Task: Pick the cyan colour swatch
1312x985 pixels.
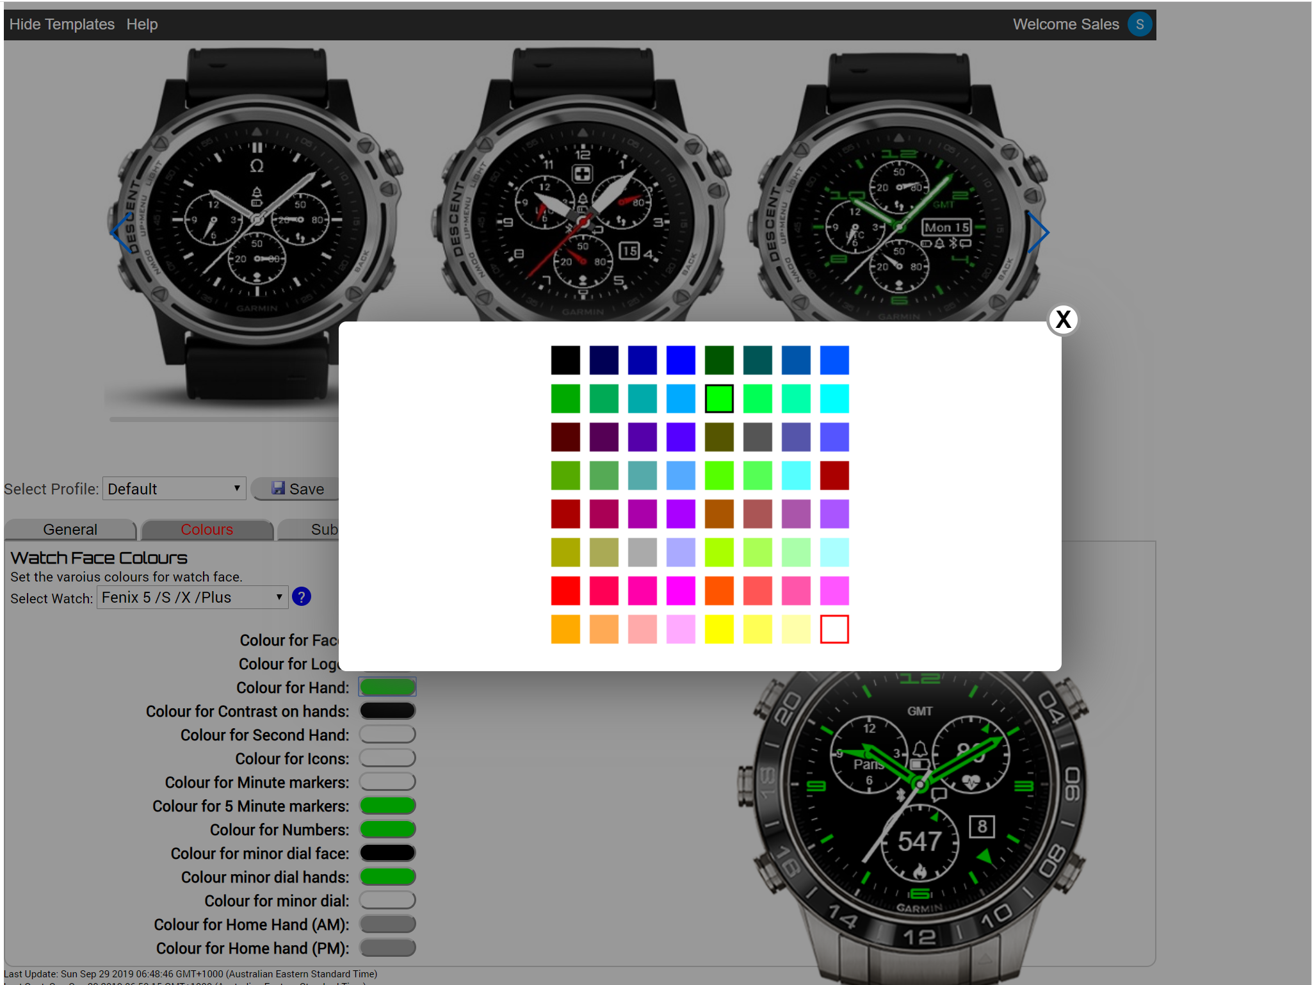Action: [x=834, y=398]
